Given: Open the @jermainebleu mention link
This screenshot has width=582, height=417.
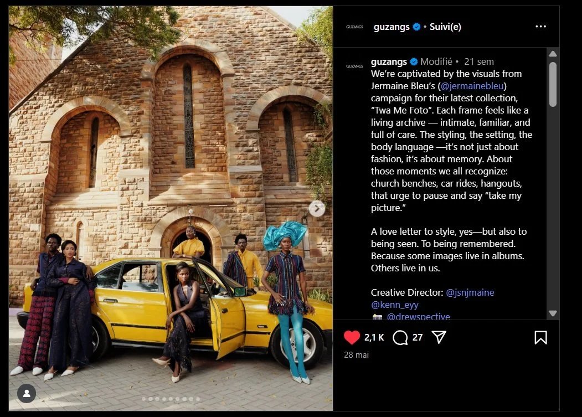Looking at the screenshot, I should click(472, 86).
